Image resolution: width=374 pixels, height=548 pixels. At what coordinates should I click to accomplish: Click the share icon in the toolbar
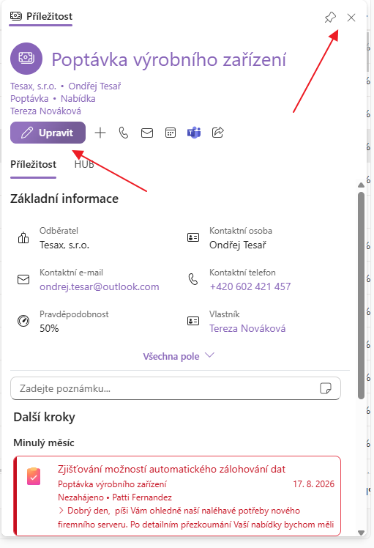tap(217, 133)
